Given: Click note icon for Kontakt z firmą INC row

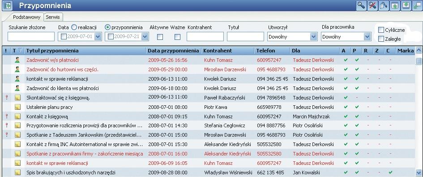Looking at the screenshot, I should (17, 144).
